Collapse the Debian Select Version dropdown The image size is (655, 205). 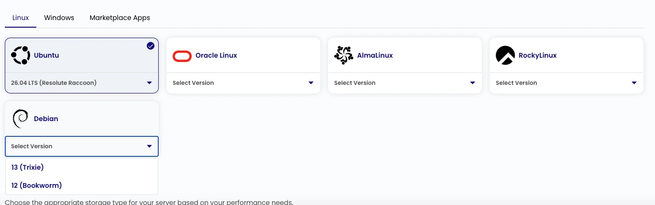[82, 146]
